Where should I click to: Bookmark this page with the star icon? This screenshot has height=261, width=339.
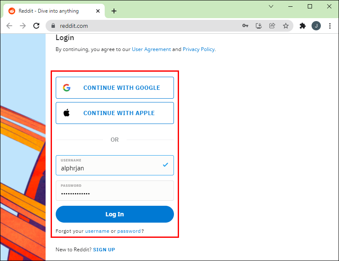(286, 26)
